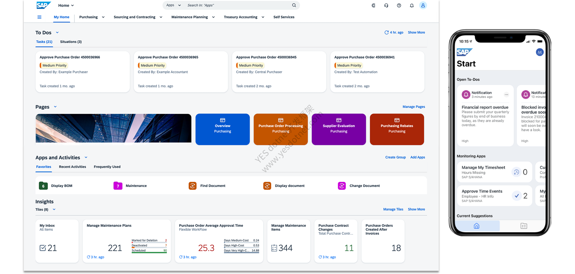Select the My Home tab
This screenshot has width=575, height=274.
61,17
